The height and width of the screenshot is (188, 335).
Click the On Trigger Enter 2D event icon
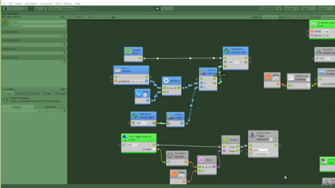point(126,138)
